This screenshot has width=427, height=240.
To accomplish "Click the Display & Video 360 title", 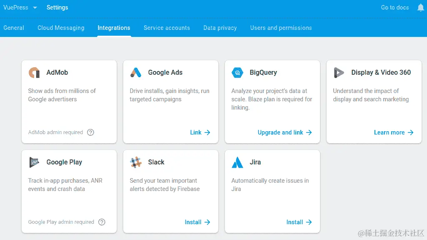I will (x=381, y=73).
